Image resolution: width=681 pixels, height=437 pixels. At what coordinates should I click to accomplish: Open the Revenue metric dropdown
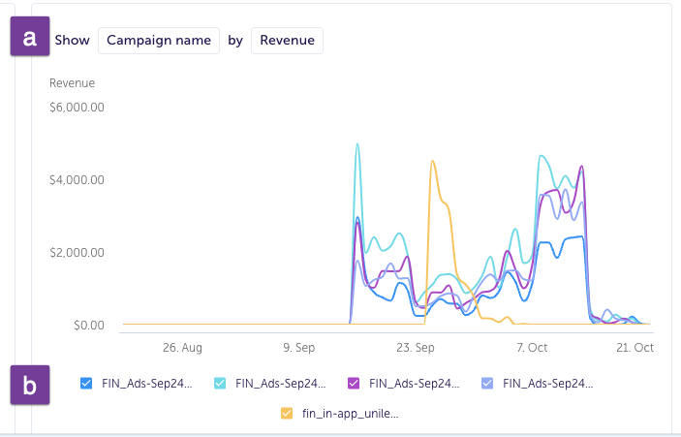click(x=287, y=40)
